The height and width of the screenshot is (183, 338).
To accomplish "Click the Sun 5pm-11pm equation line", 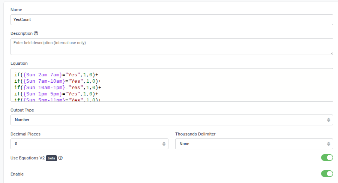I will (x=58, y=100).
